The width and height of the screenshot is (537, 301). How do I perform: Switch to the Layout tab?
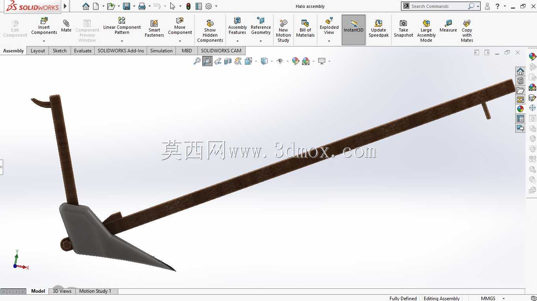click(38, 50)
